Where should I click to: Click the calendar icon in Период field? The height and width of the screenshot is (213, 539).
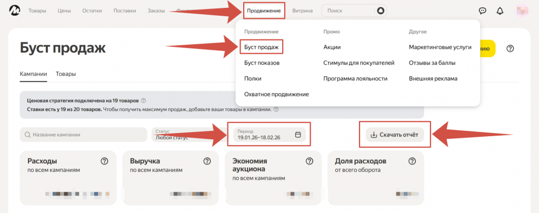(298, 135)
